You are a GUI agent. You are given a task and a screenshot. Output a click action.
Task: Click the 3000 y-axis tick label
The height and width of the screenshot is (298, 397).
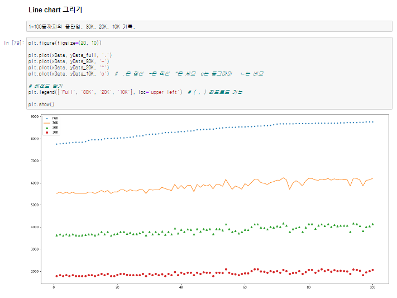pos(35,249)
